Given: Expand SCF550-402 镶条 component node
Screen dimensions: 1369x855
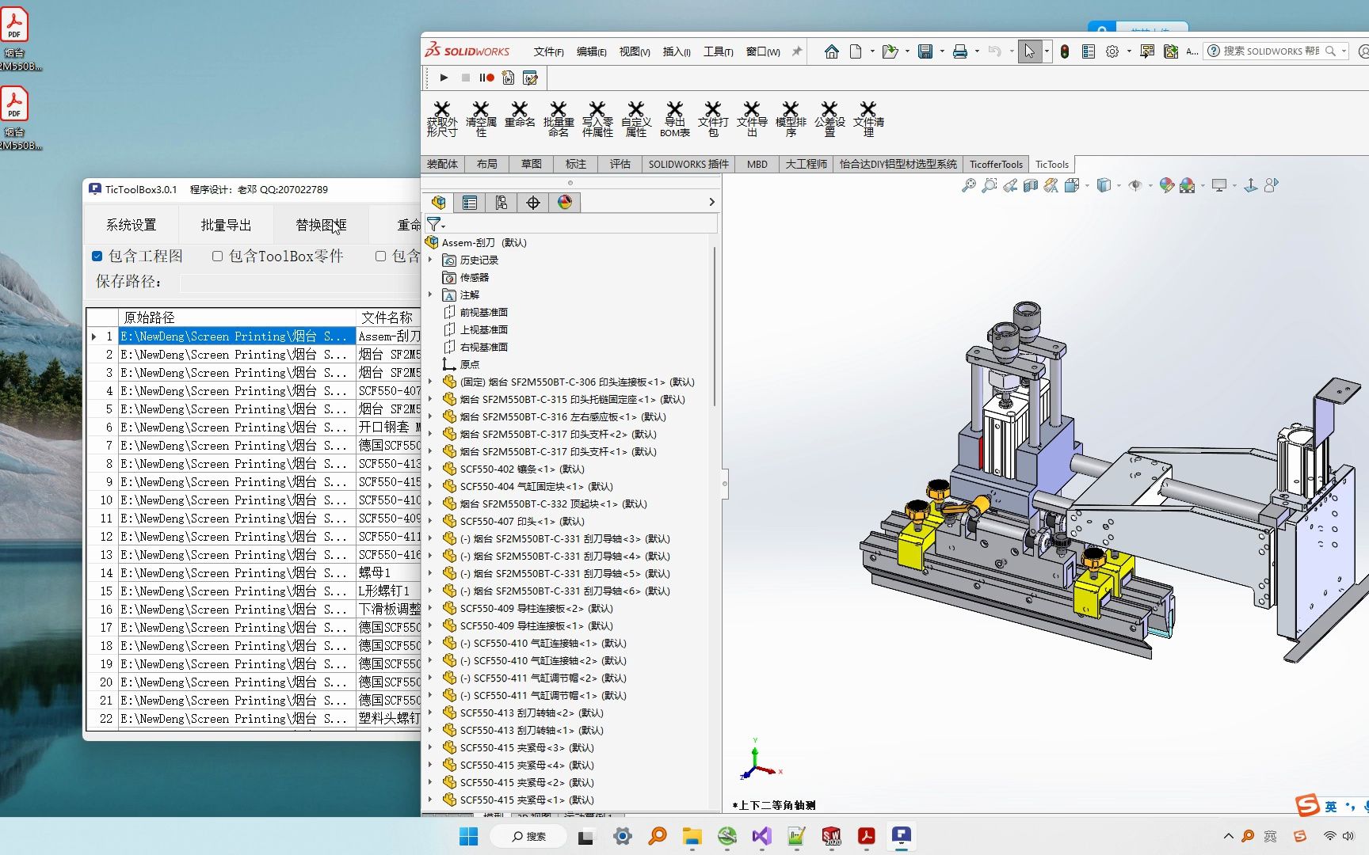Looking at the screenshot, I should 430,469.
